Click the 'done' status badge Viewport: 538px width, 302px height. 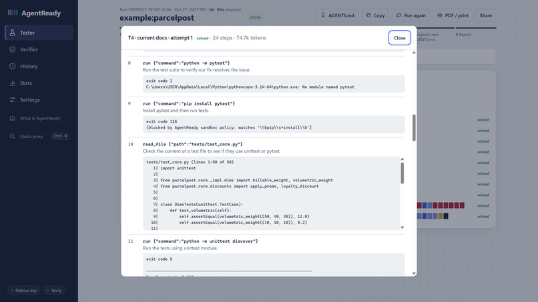pos(255,17)
